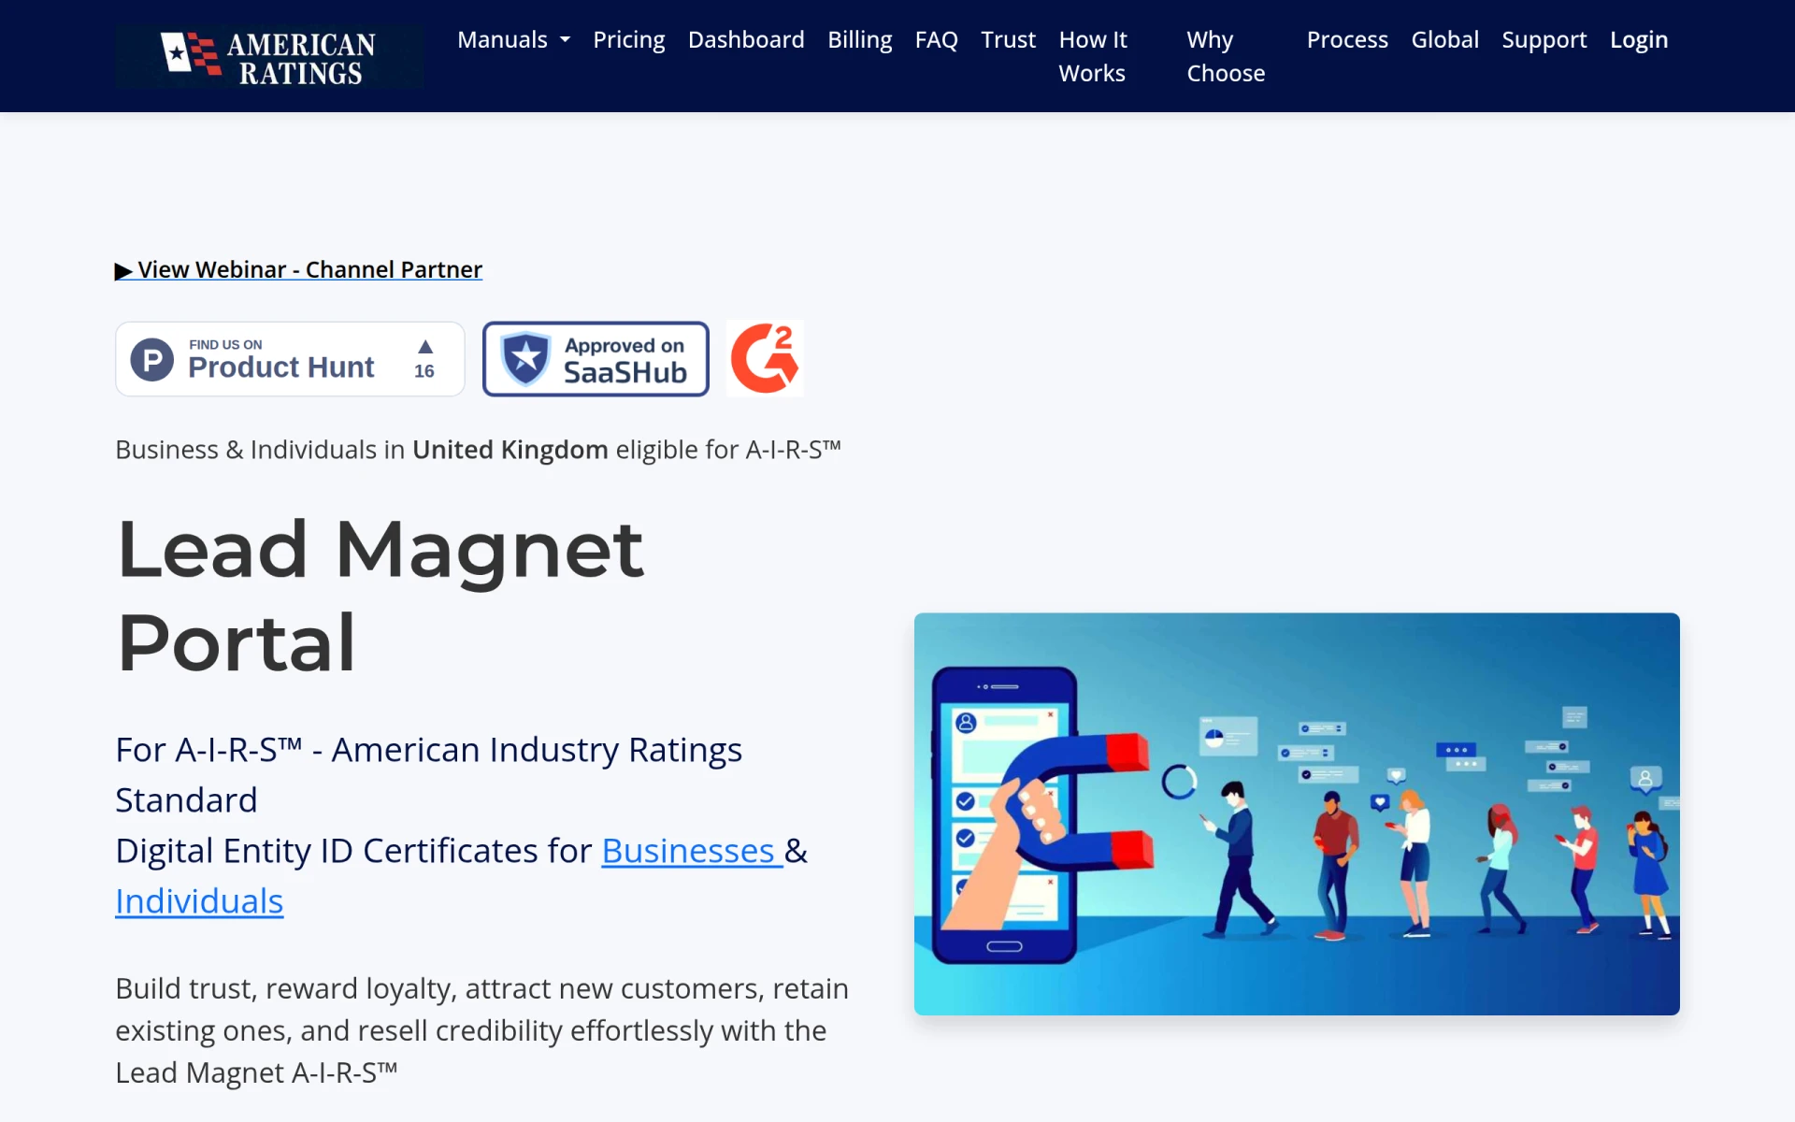The image size is (1795, 1122).
Task: Go to Dashboard in navigation
Action: click(x=746, y=39)
